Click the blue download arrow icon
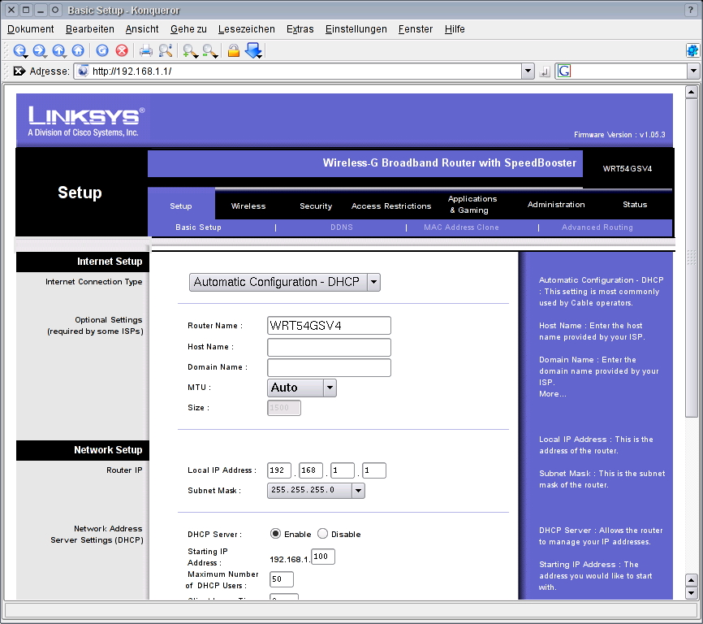The image size is (703, 624). [x=254, y=50]
